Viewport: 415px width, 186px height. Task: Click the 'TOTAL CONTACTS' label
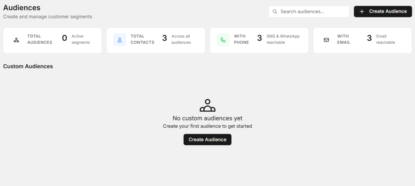pos(142,39)
